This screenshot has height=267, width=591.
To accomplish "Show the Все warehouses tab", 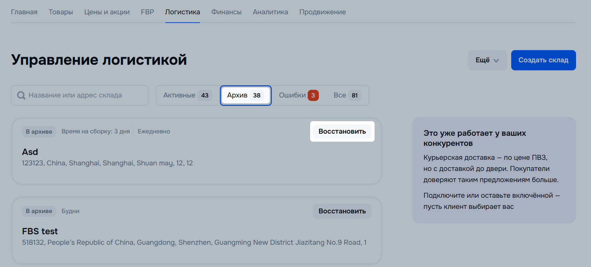I will (347, 95).
